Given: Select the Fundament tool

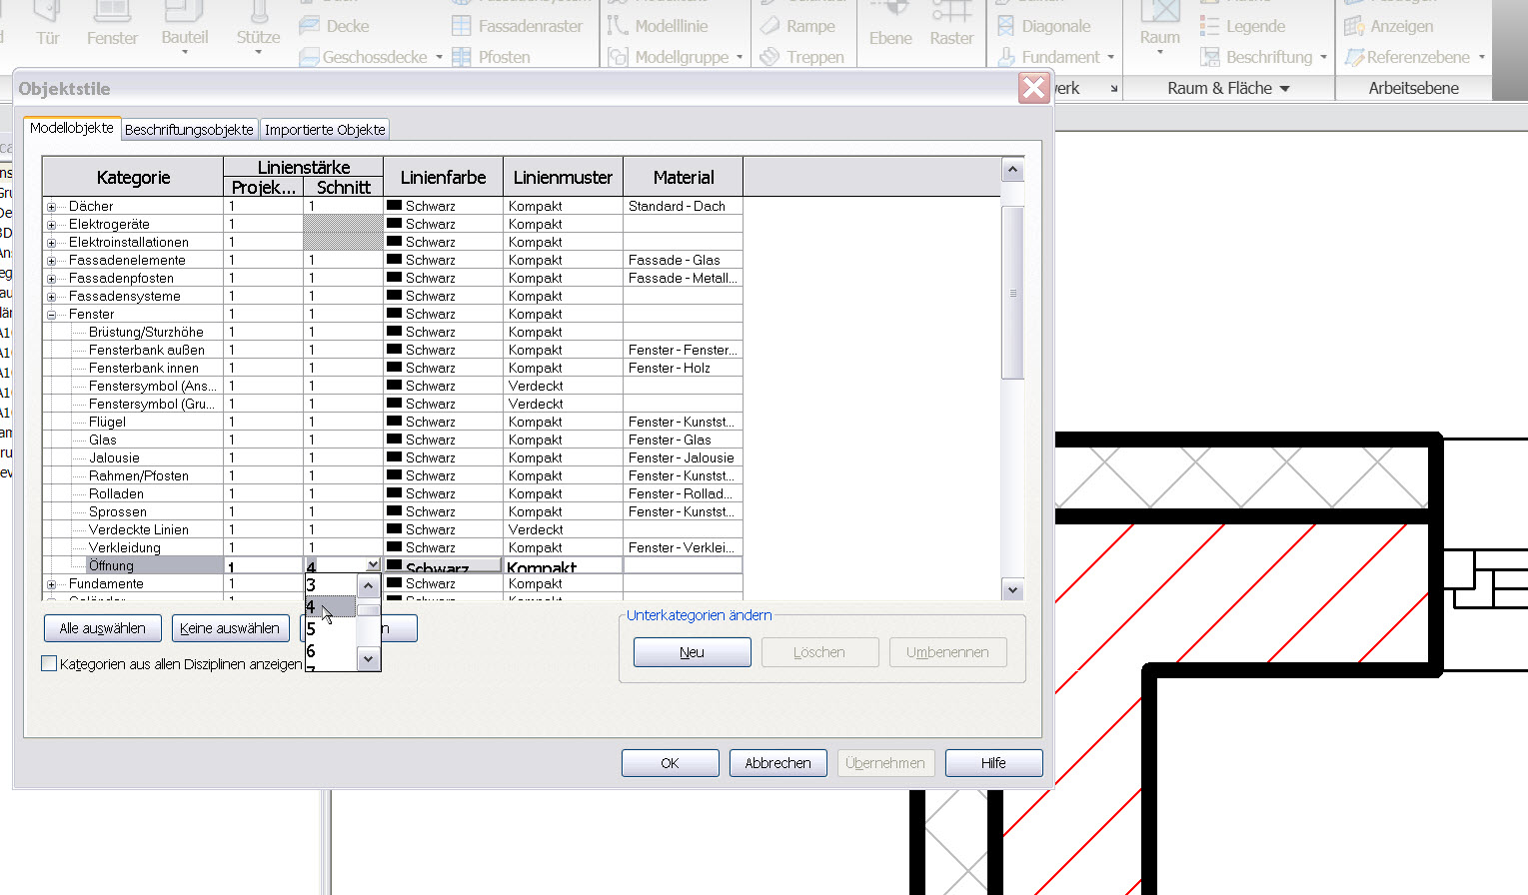Looking at the screenshot, I should 1048,57.
